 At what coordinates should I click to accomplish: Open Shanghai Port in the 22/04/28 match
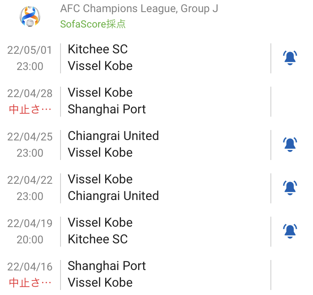(107, 109)
